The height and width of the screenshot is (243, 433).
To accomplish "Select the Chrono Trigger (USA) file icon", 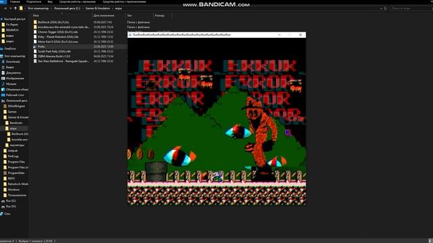I will (x=35, y=32).
